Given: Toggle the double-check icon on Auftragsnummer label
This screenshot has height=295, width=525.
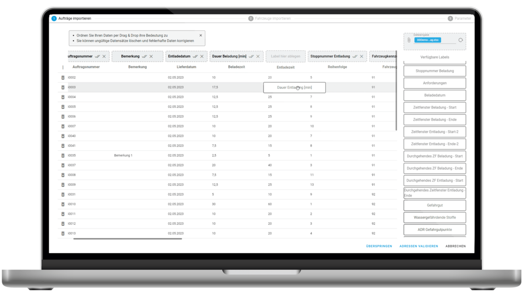Looking at the screenshot, I should click(x=97, y=56).
